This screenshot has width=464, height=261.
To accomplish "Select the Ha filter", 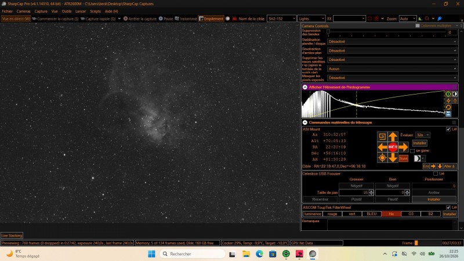I will 391,214.
